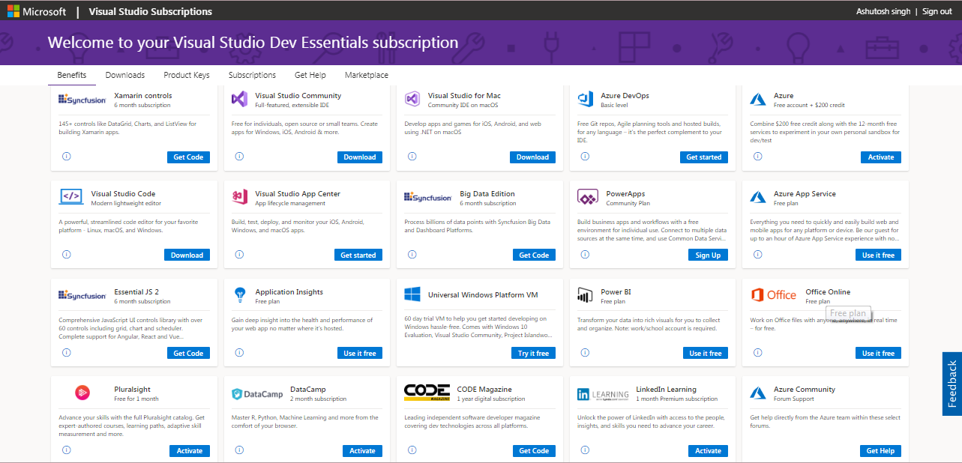Image resolution: width=962 pixels, height=463 pixels.
Task: Click Syncfusion logo on Essential JS 2 card
Action: click(x=82, y=296)
